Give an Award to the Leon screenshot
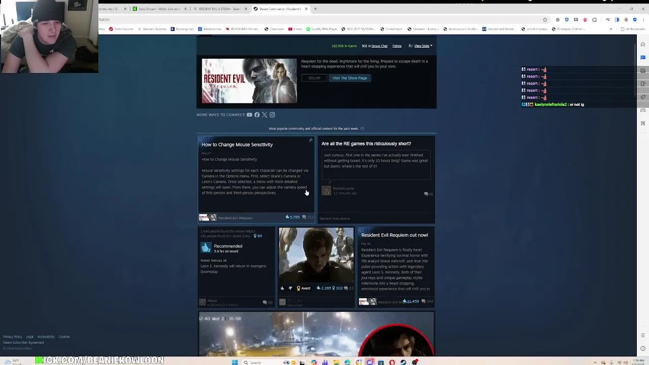The width and height of the screenshot is (649, 365). [303, 288]
